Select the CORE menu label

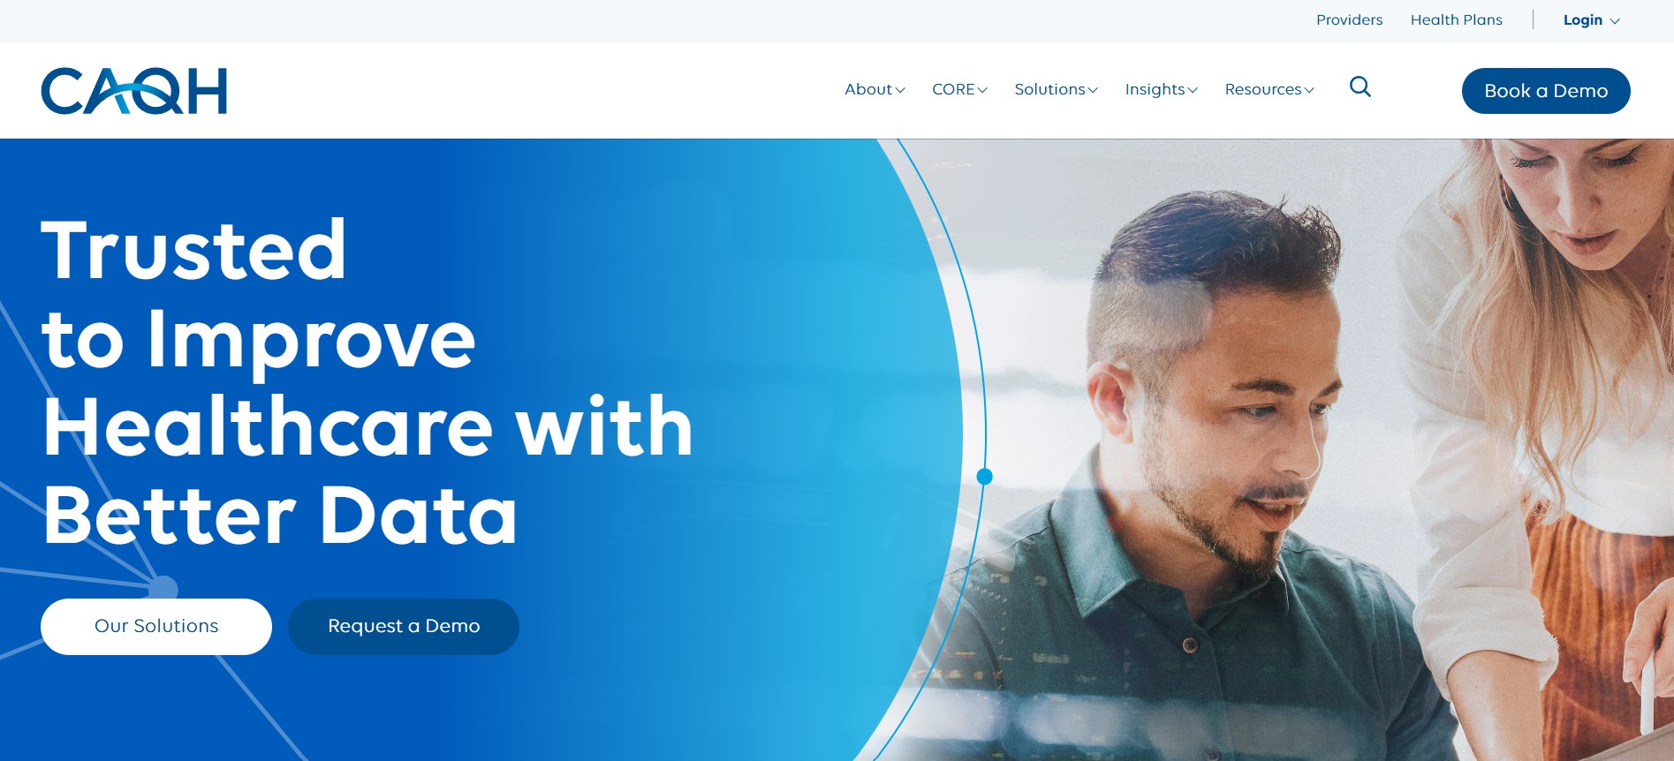coord(953,89)
